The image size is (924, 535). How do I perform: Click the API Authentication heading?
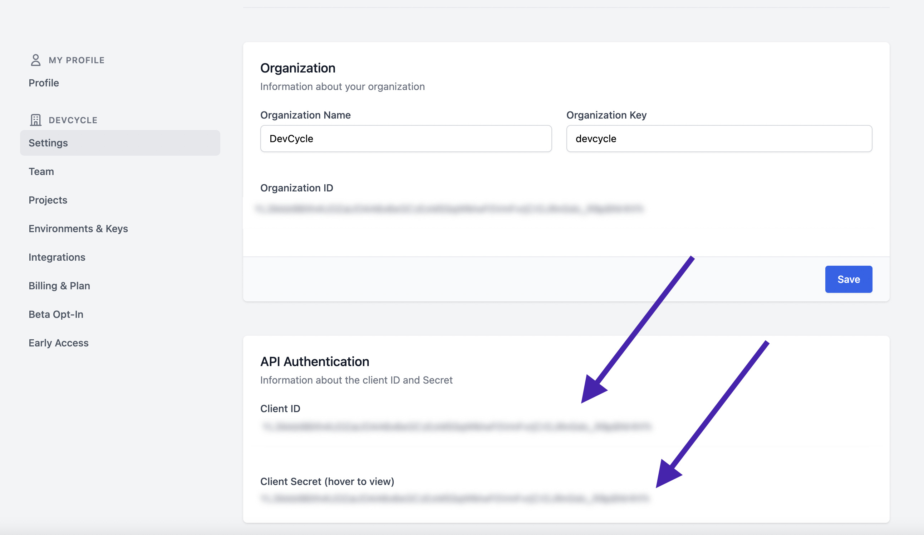[315, 361]
